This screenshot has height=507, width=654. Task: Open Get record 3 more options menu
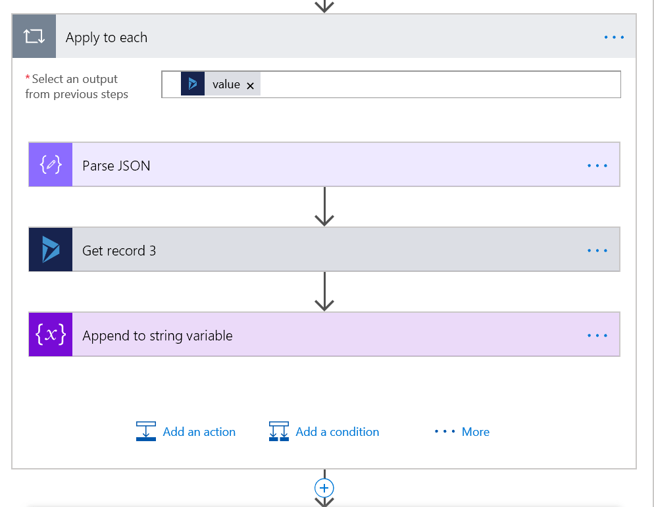(597, 251)
